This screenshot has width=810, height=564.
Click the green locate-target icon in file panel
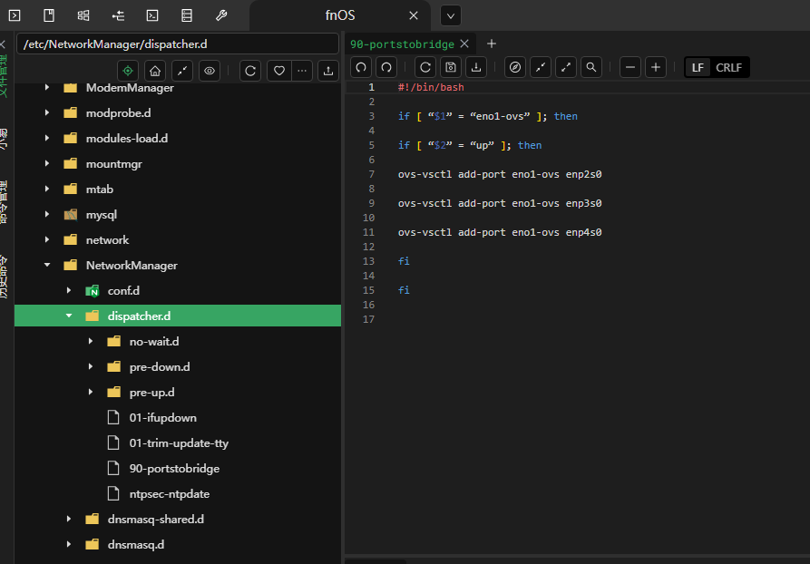coord(128,71)
